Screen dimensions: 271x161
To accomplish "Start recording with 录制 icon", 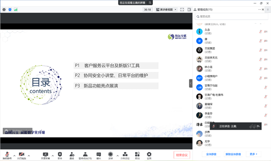I will click(x=111, y=155).
